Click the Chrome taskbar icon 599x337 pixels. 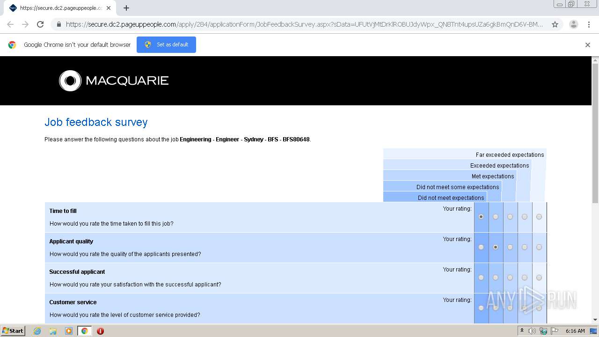[x=85, y=331]
